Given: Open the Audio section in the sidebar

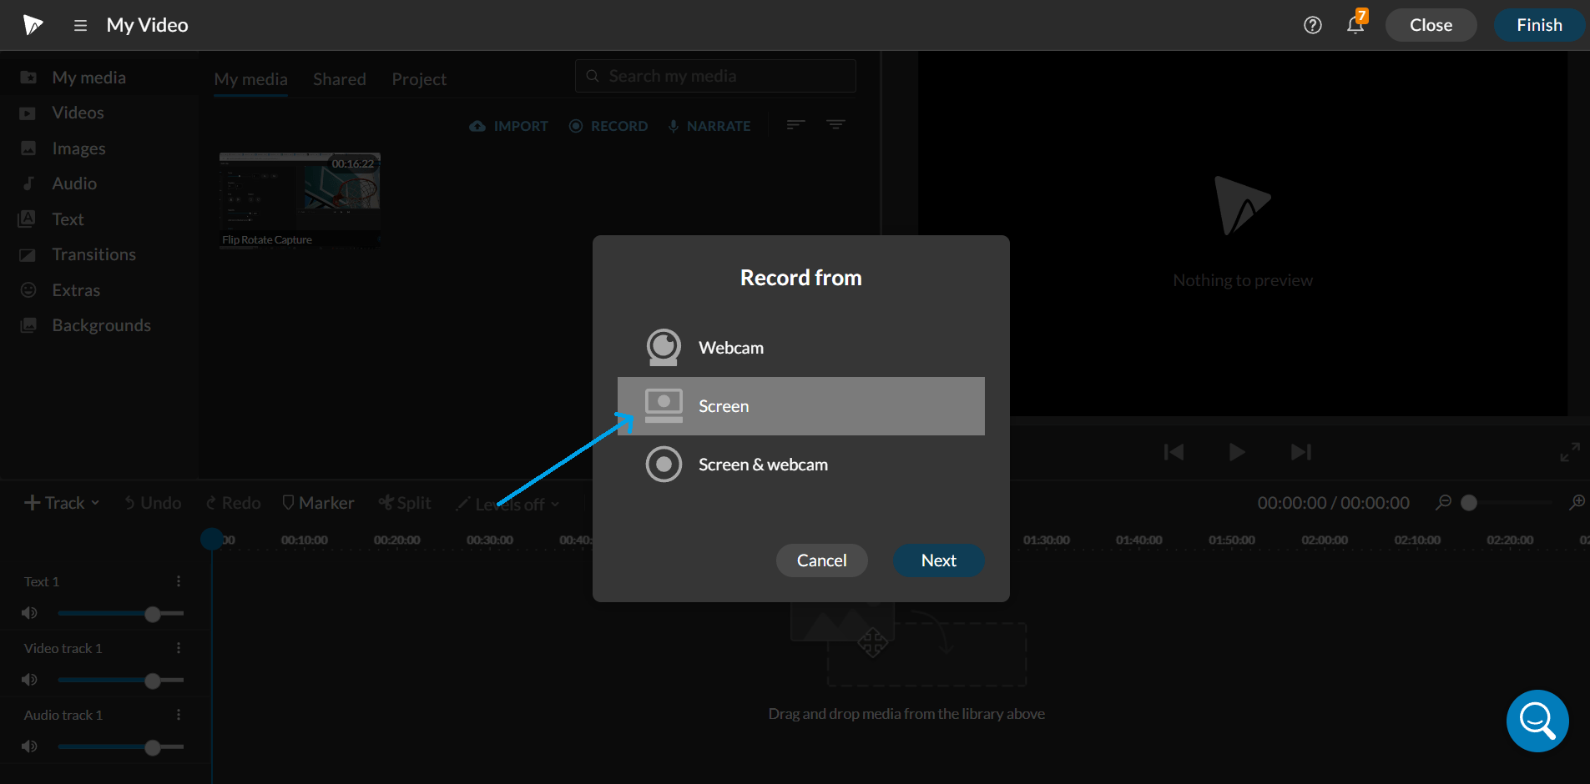Looking at the screenshot, I should (x=75, y=183).
